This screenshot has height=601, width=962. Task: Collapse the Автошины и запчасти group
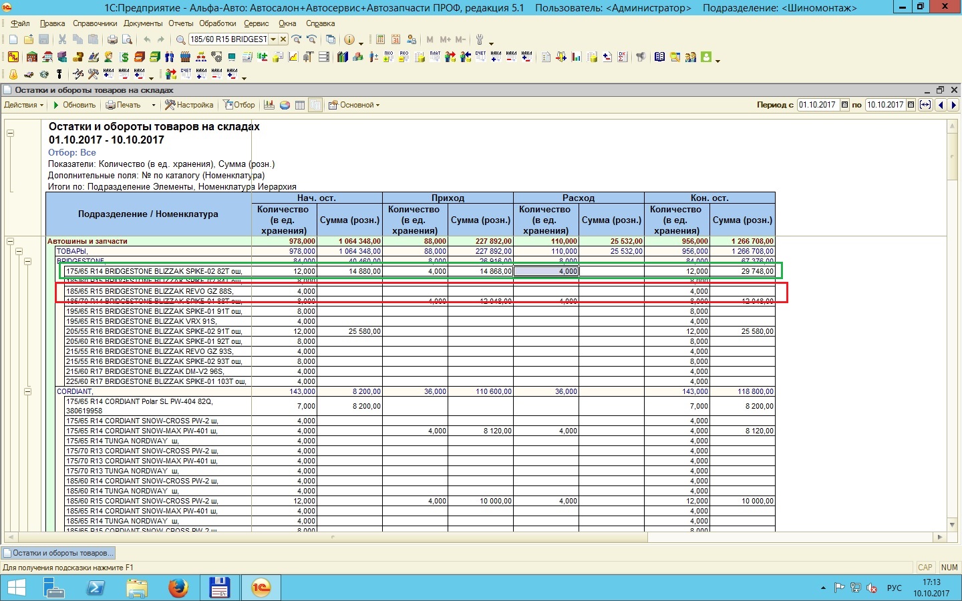click(10, 241)
